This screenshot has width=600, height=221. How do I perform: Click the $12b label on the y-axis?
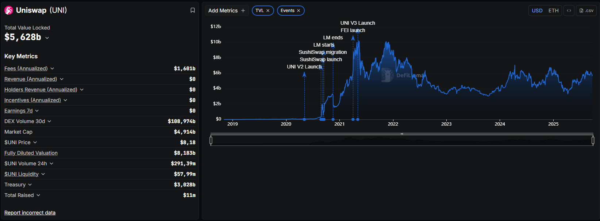pyautogui.click(x=216, y=27)
